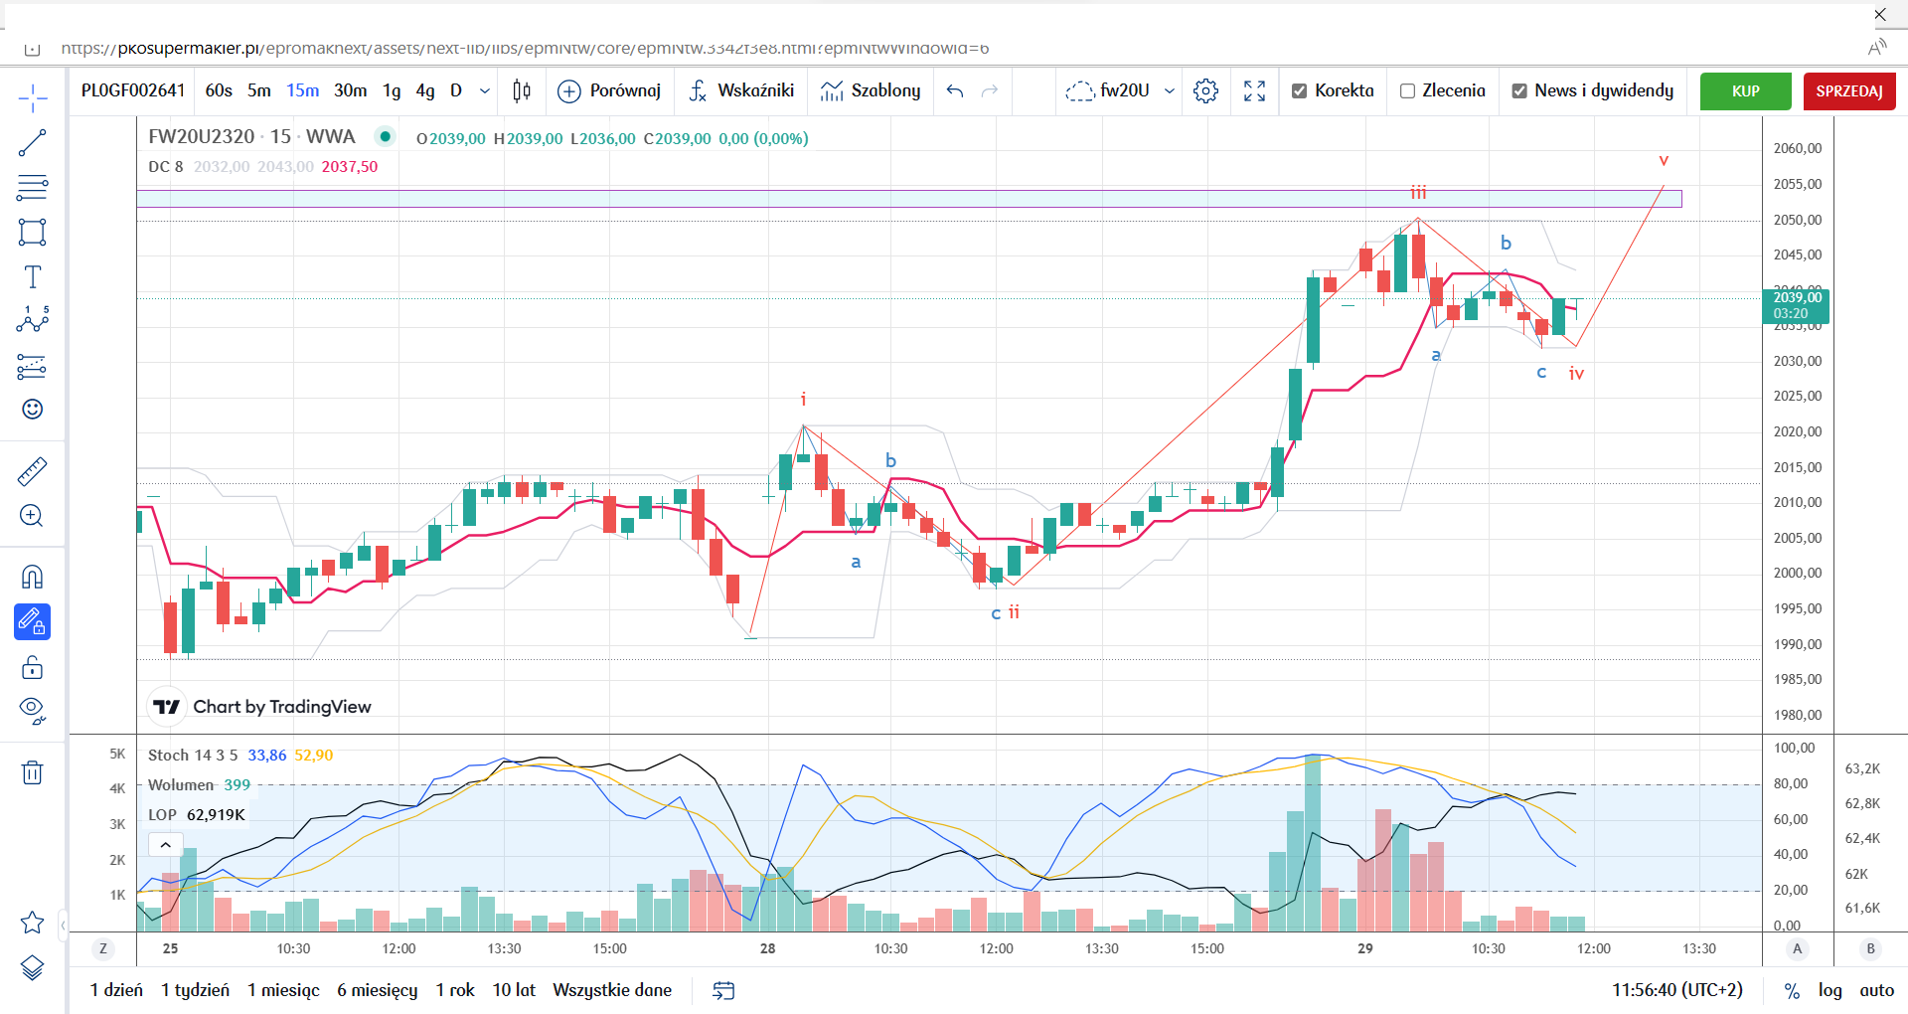The image size is (1908, 1014).
Task: Open the Szablony indicator templates menu
Action: (871, 91)
